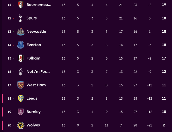The image size is (172, 132).
Task: Click the West Ham hammers badge
Action: pos(21,85)
